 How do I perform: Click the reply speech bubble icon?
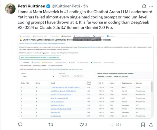click(x=20, y=125)
